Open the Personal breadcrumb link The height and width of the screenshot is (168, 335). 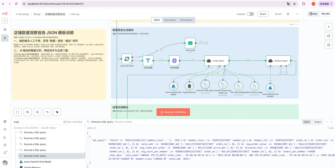(22, 14)
